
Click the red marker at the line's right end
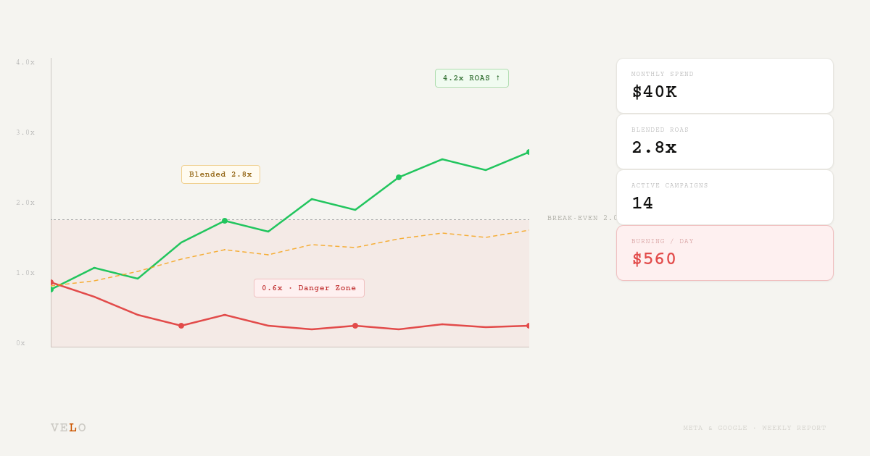[x=529, y=326]
